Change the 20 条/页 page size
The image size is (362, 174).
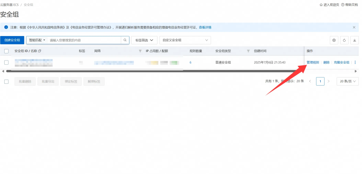[348, 81]
